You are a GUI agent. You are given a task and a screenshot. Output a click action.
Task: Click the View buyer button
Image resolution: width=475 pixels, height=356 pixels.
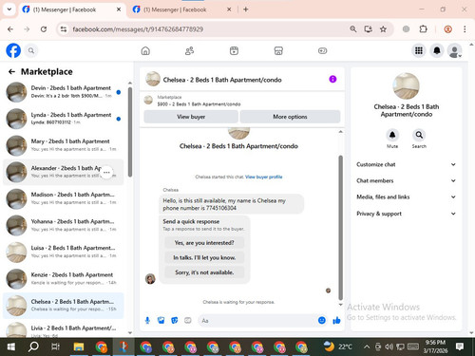[191, 117]
